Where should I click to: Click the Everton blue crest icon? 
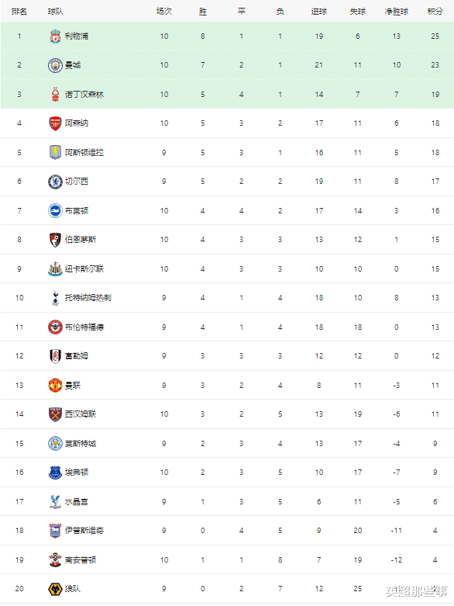click(55, 473)
